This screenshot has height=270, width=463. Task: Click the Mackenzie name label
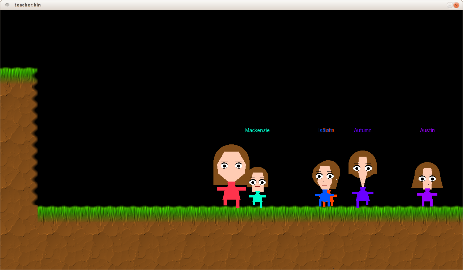tap(257, 130)
